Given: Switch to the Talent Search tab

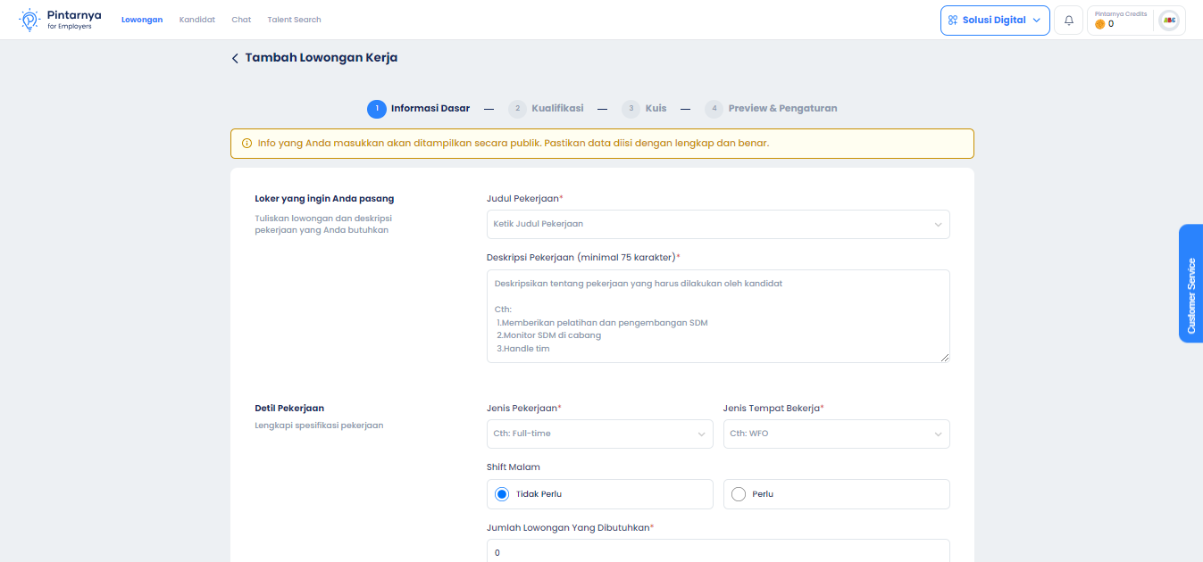Looking at the screenshot, I should pos(294,20).
